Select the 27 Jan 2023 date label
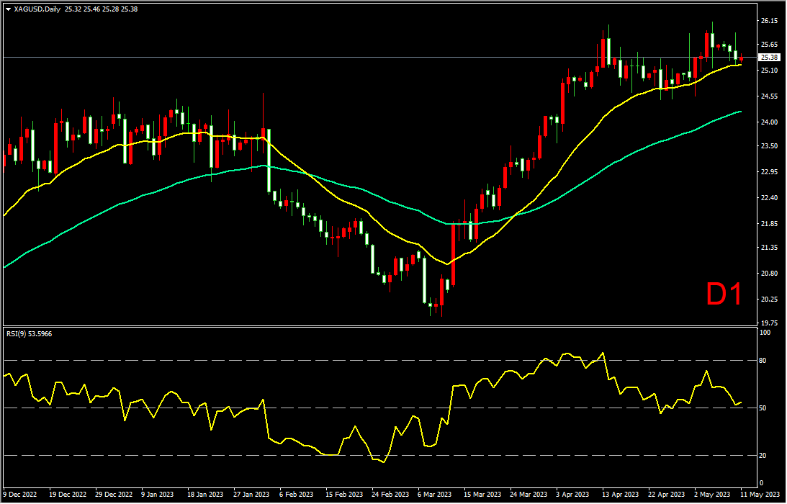 coord(251,495)
